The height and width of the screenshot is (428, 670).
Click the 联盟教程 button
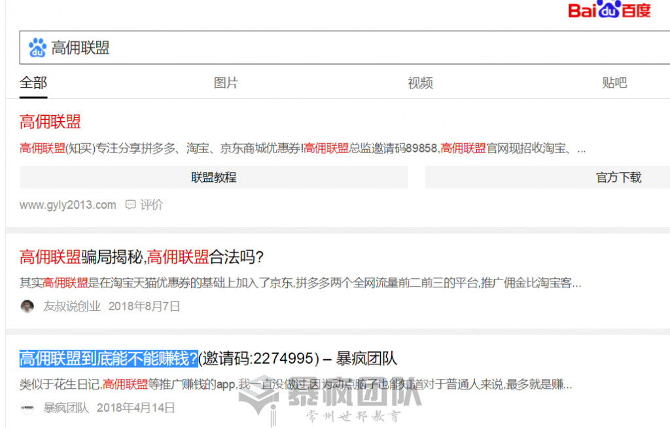click(x=214, y=177)
